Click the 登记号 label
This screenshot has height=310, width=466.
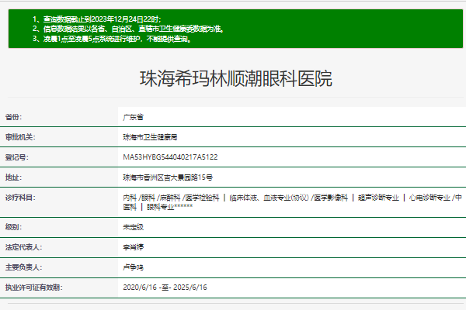click(16, 157)
